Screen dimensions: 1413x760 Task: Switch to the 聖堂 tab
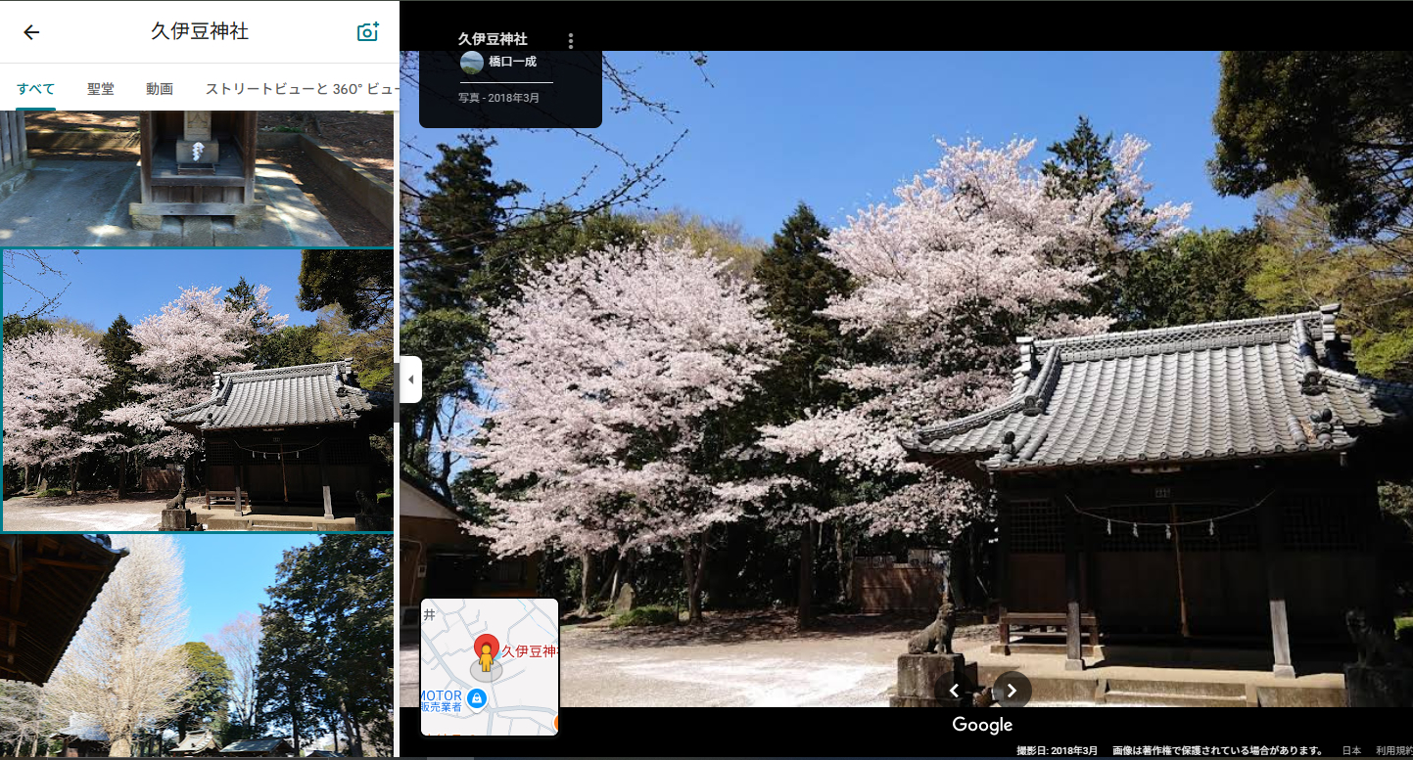101,88
